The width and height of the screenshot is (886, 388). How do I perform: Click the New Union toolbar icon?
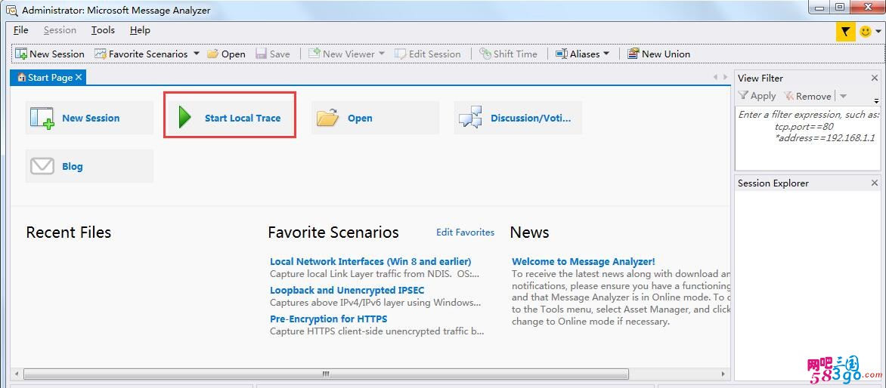pyautogui.click(x=633, y=54)
